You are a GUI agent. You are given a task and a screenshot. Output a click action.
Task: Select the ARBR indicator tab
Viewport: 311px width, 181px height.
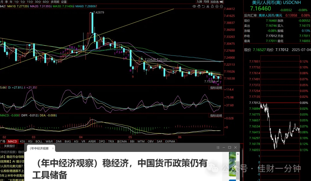tap(92, 141)
